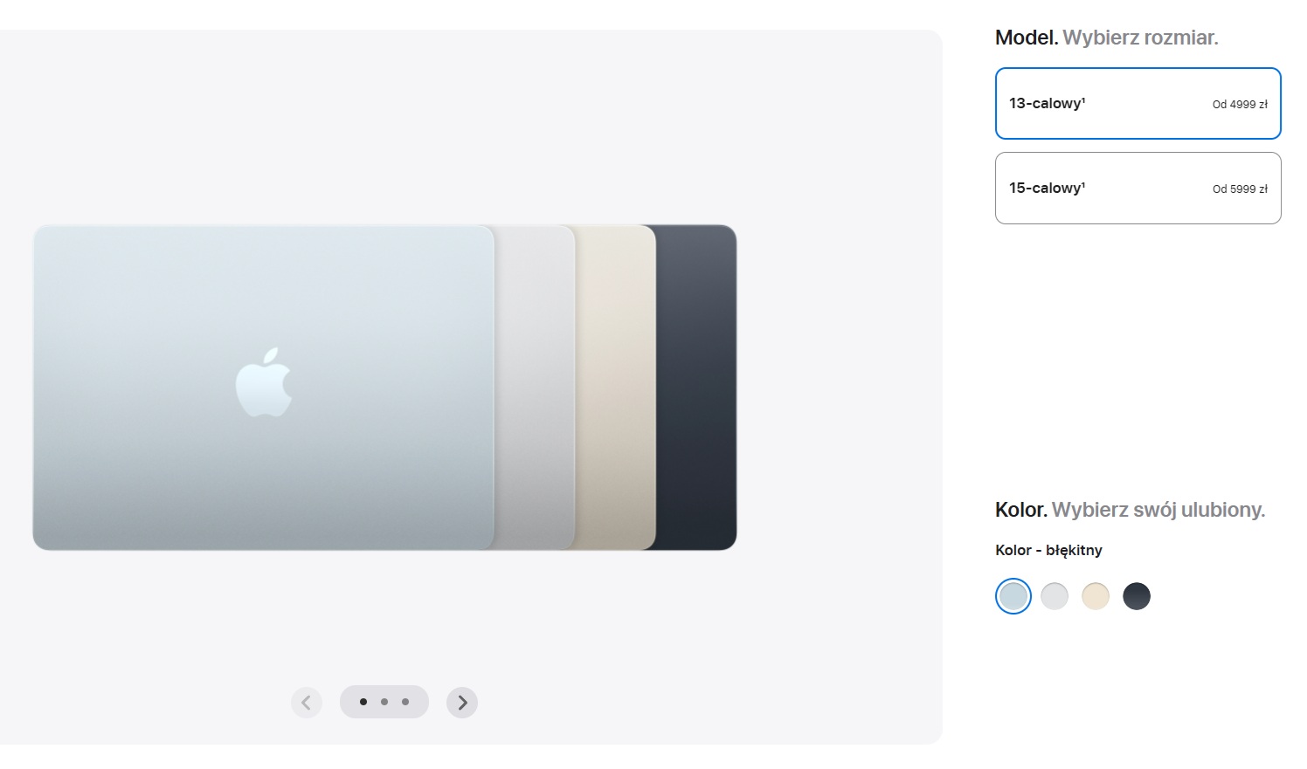Screen dimensions: 1307x769
Task: Click the sky blue MacBook image
Action: pyautogui.click(x=264, y=388)
